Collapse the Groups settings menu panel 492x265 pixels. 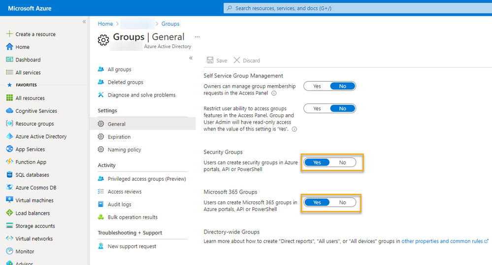[191, 58]
